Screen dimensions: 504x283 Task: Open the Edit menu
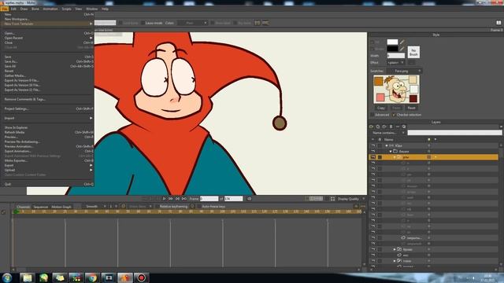(x=13, y=9)
